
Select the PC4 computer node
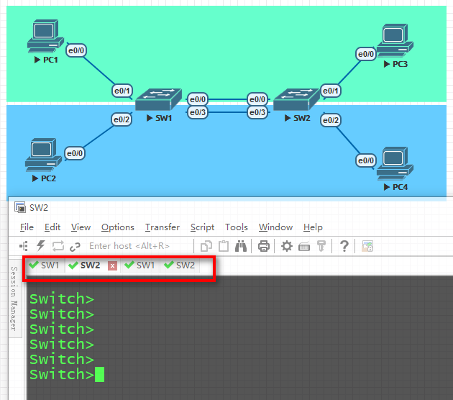[x=395, y=163]
